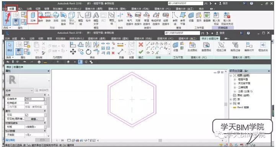Switch to 修改 | 创建拉伸 tab in lower window
Viewport: 276px width, 147px height.
(x=210, y=38)
